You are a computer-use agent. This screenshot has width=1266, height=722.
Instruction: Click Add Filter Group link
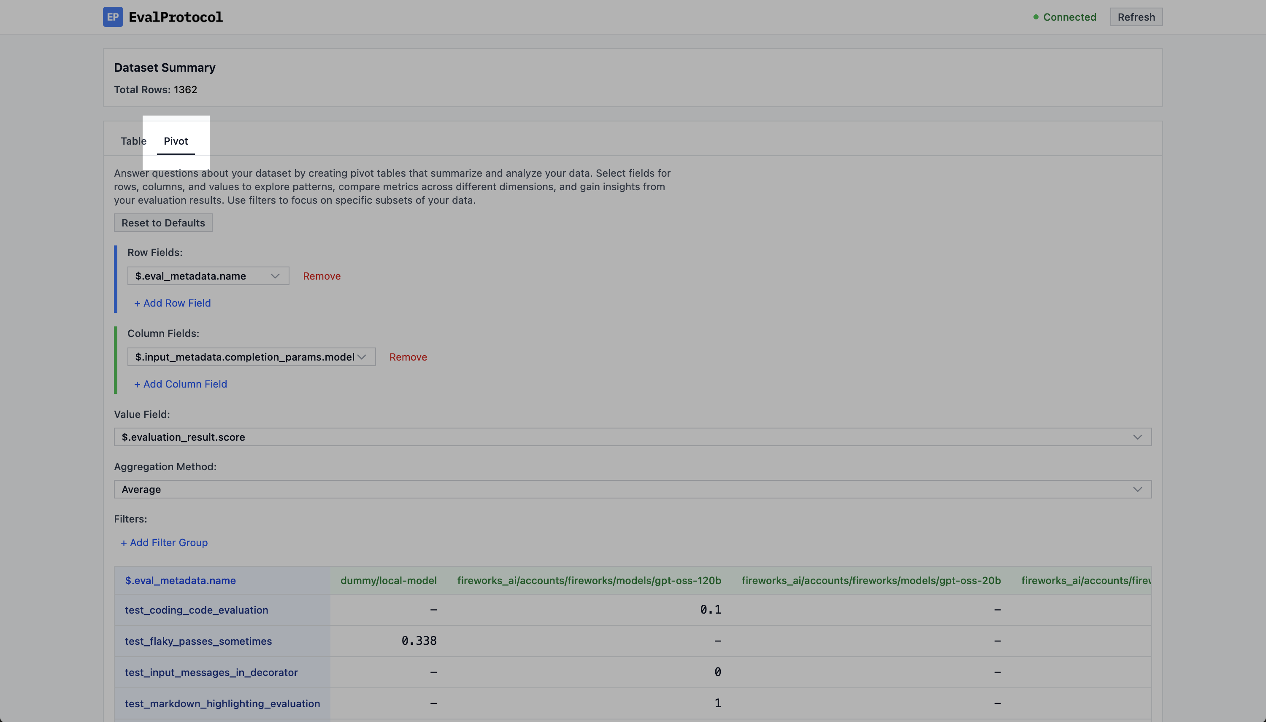pyautogui.click(x=164, y=542)
